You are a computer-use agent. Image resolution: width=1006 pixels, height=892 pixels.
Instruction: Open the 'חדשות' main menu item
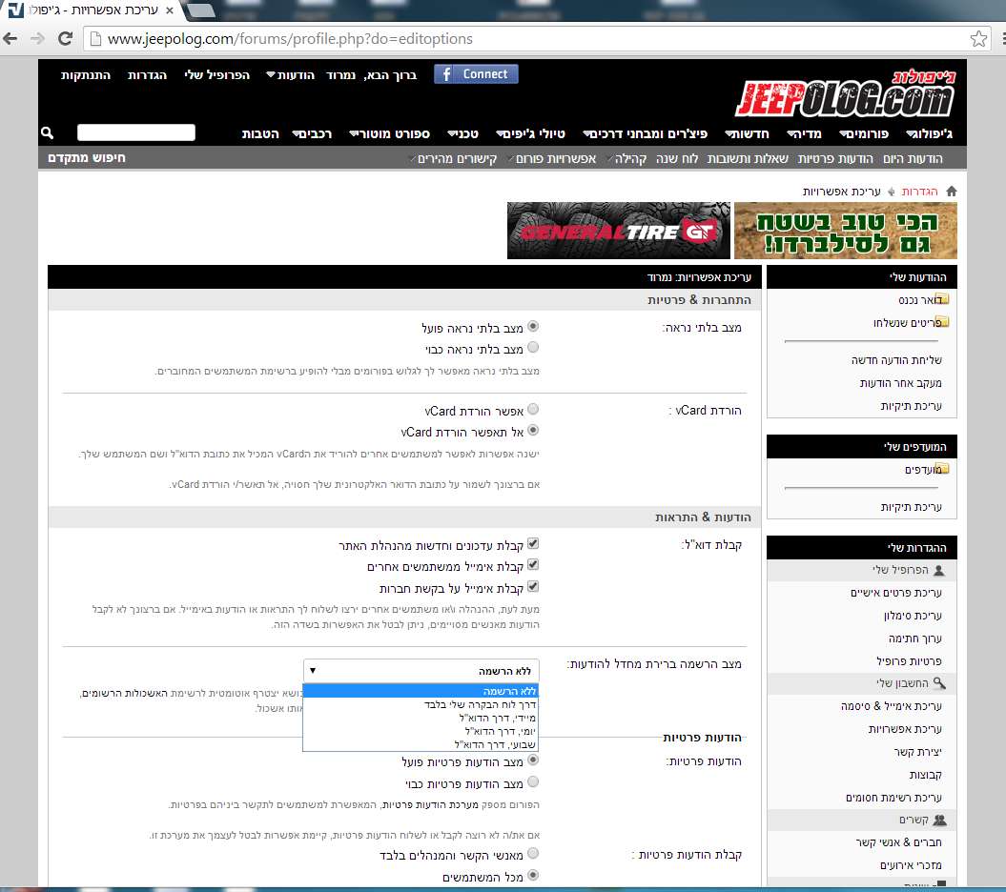tap(747, 133)
